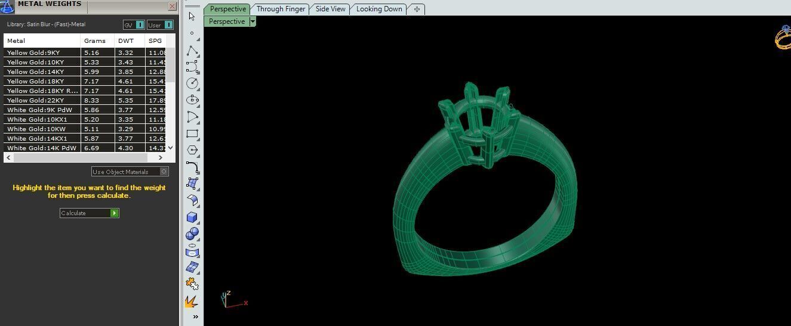Select the fillet curves tool
The image size is (791, 326).
tap(192, 167)
